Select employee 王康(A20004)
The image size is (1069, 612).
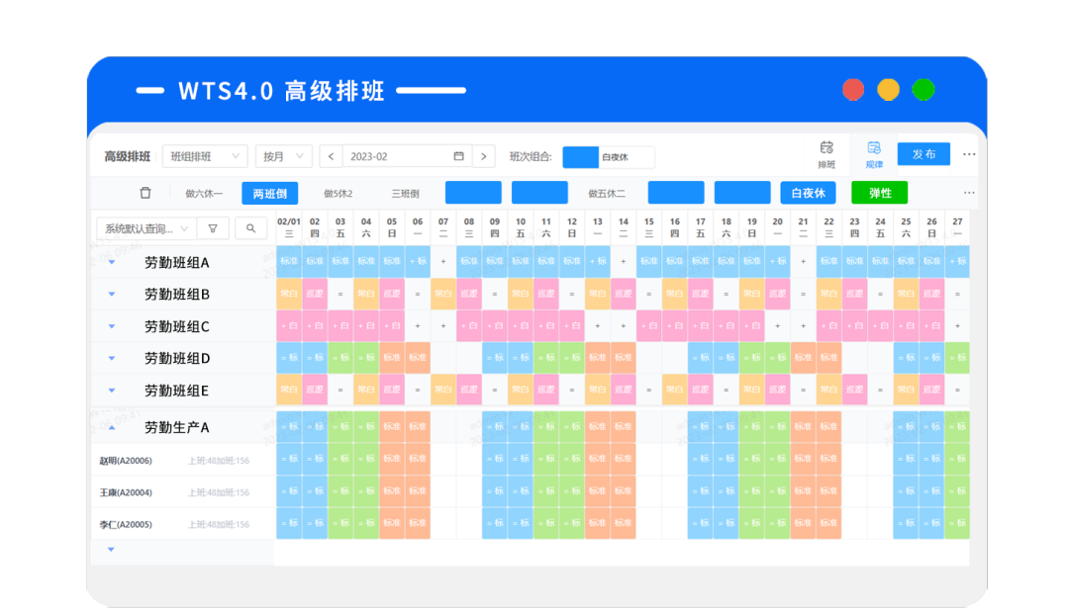[126, 493]
